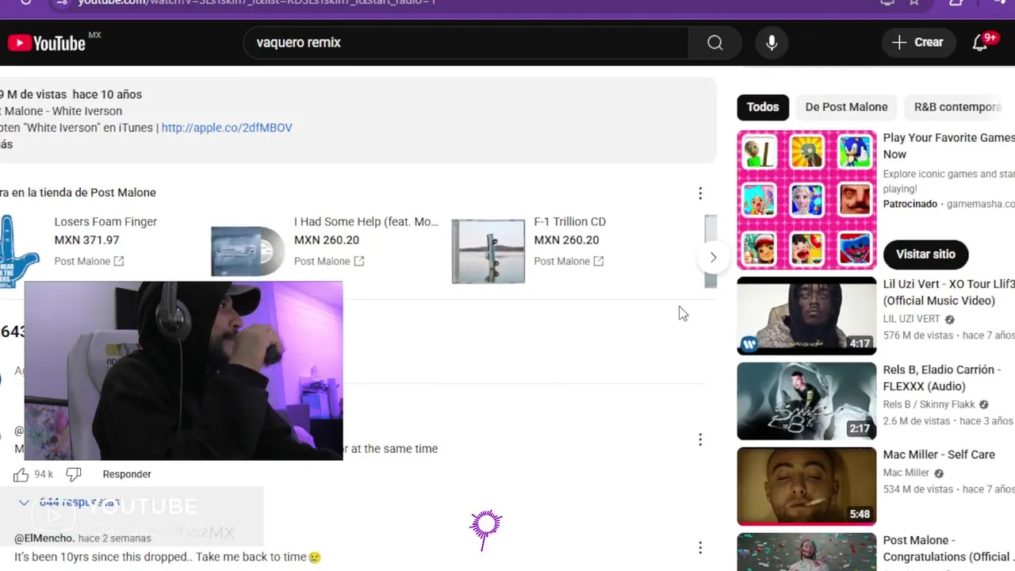This screenshot has width=1015, height=571.
Task: Play Lil Uzi Vert XO Tour Llif3 thumbnail
Action: pos(806,316)
